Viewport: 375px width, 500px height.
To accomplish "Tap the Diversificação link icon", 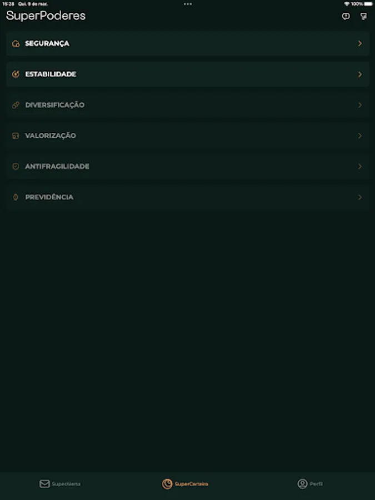I will 16,105.
